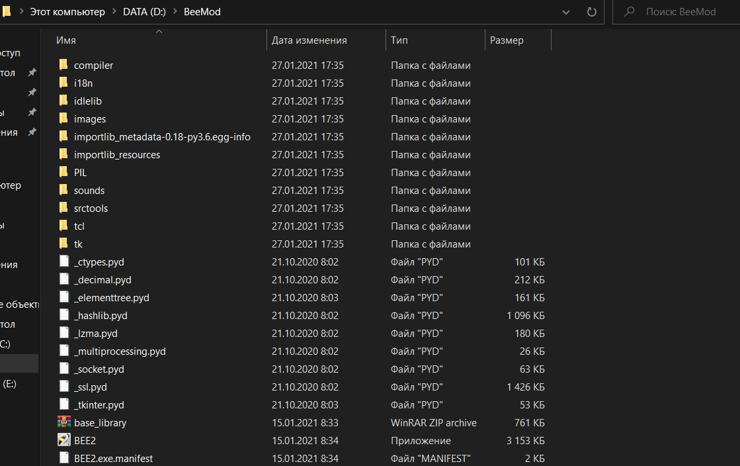Sort files by Размер column
740x466 pixels.
(507, 40)
